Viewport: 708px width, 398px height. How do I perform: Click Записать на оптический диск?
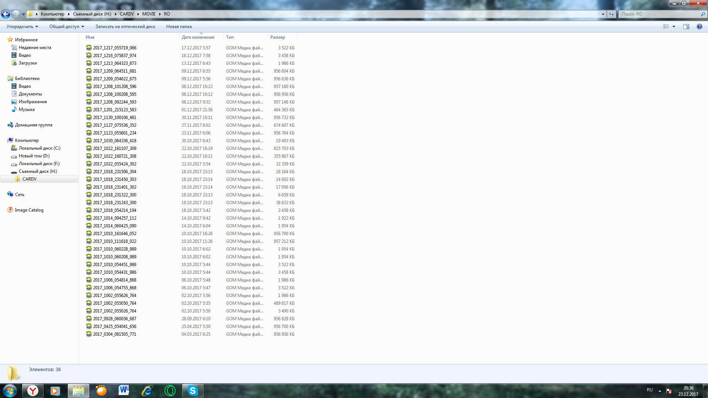tap(125, 27)
